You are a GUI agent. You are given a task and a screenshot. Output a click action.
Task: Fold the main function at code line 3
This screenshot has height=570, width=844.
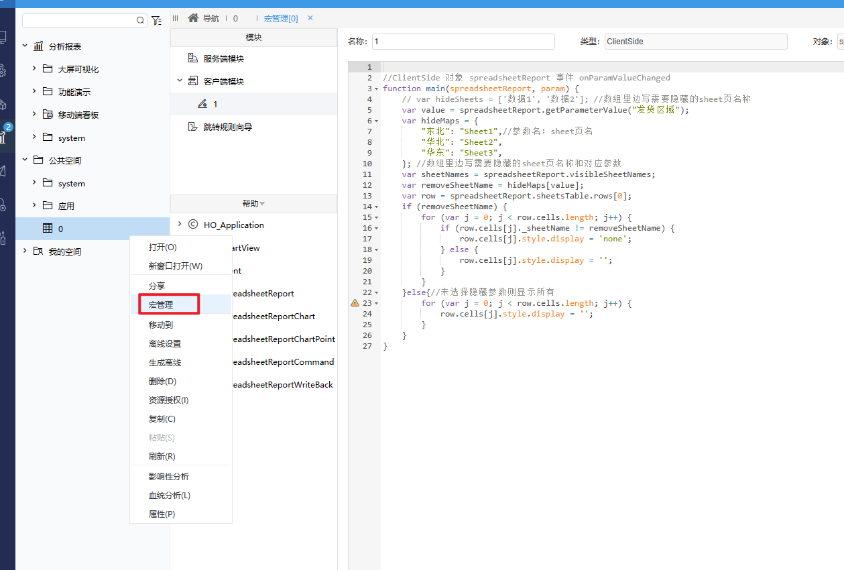376,89
